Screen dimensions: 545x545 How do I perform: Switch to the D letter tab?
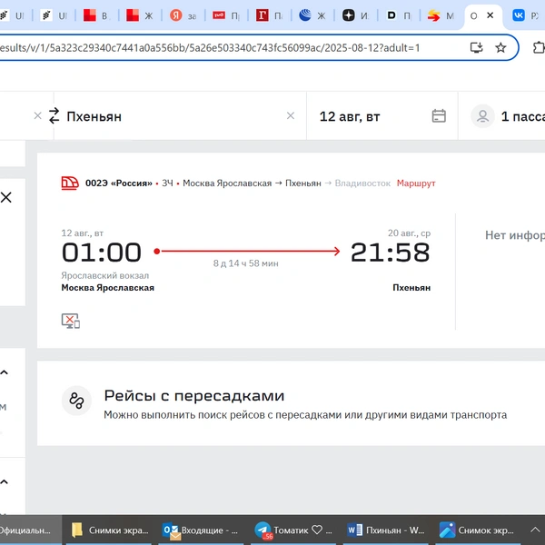pyautogui.click(x=399, y=15)
